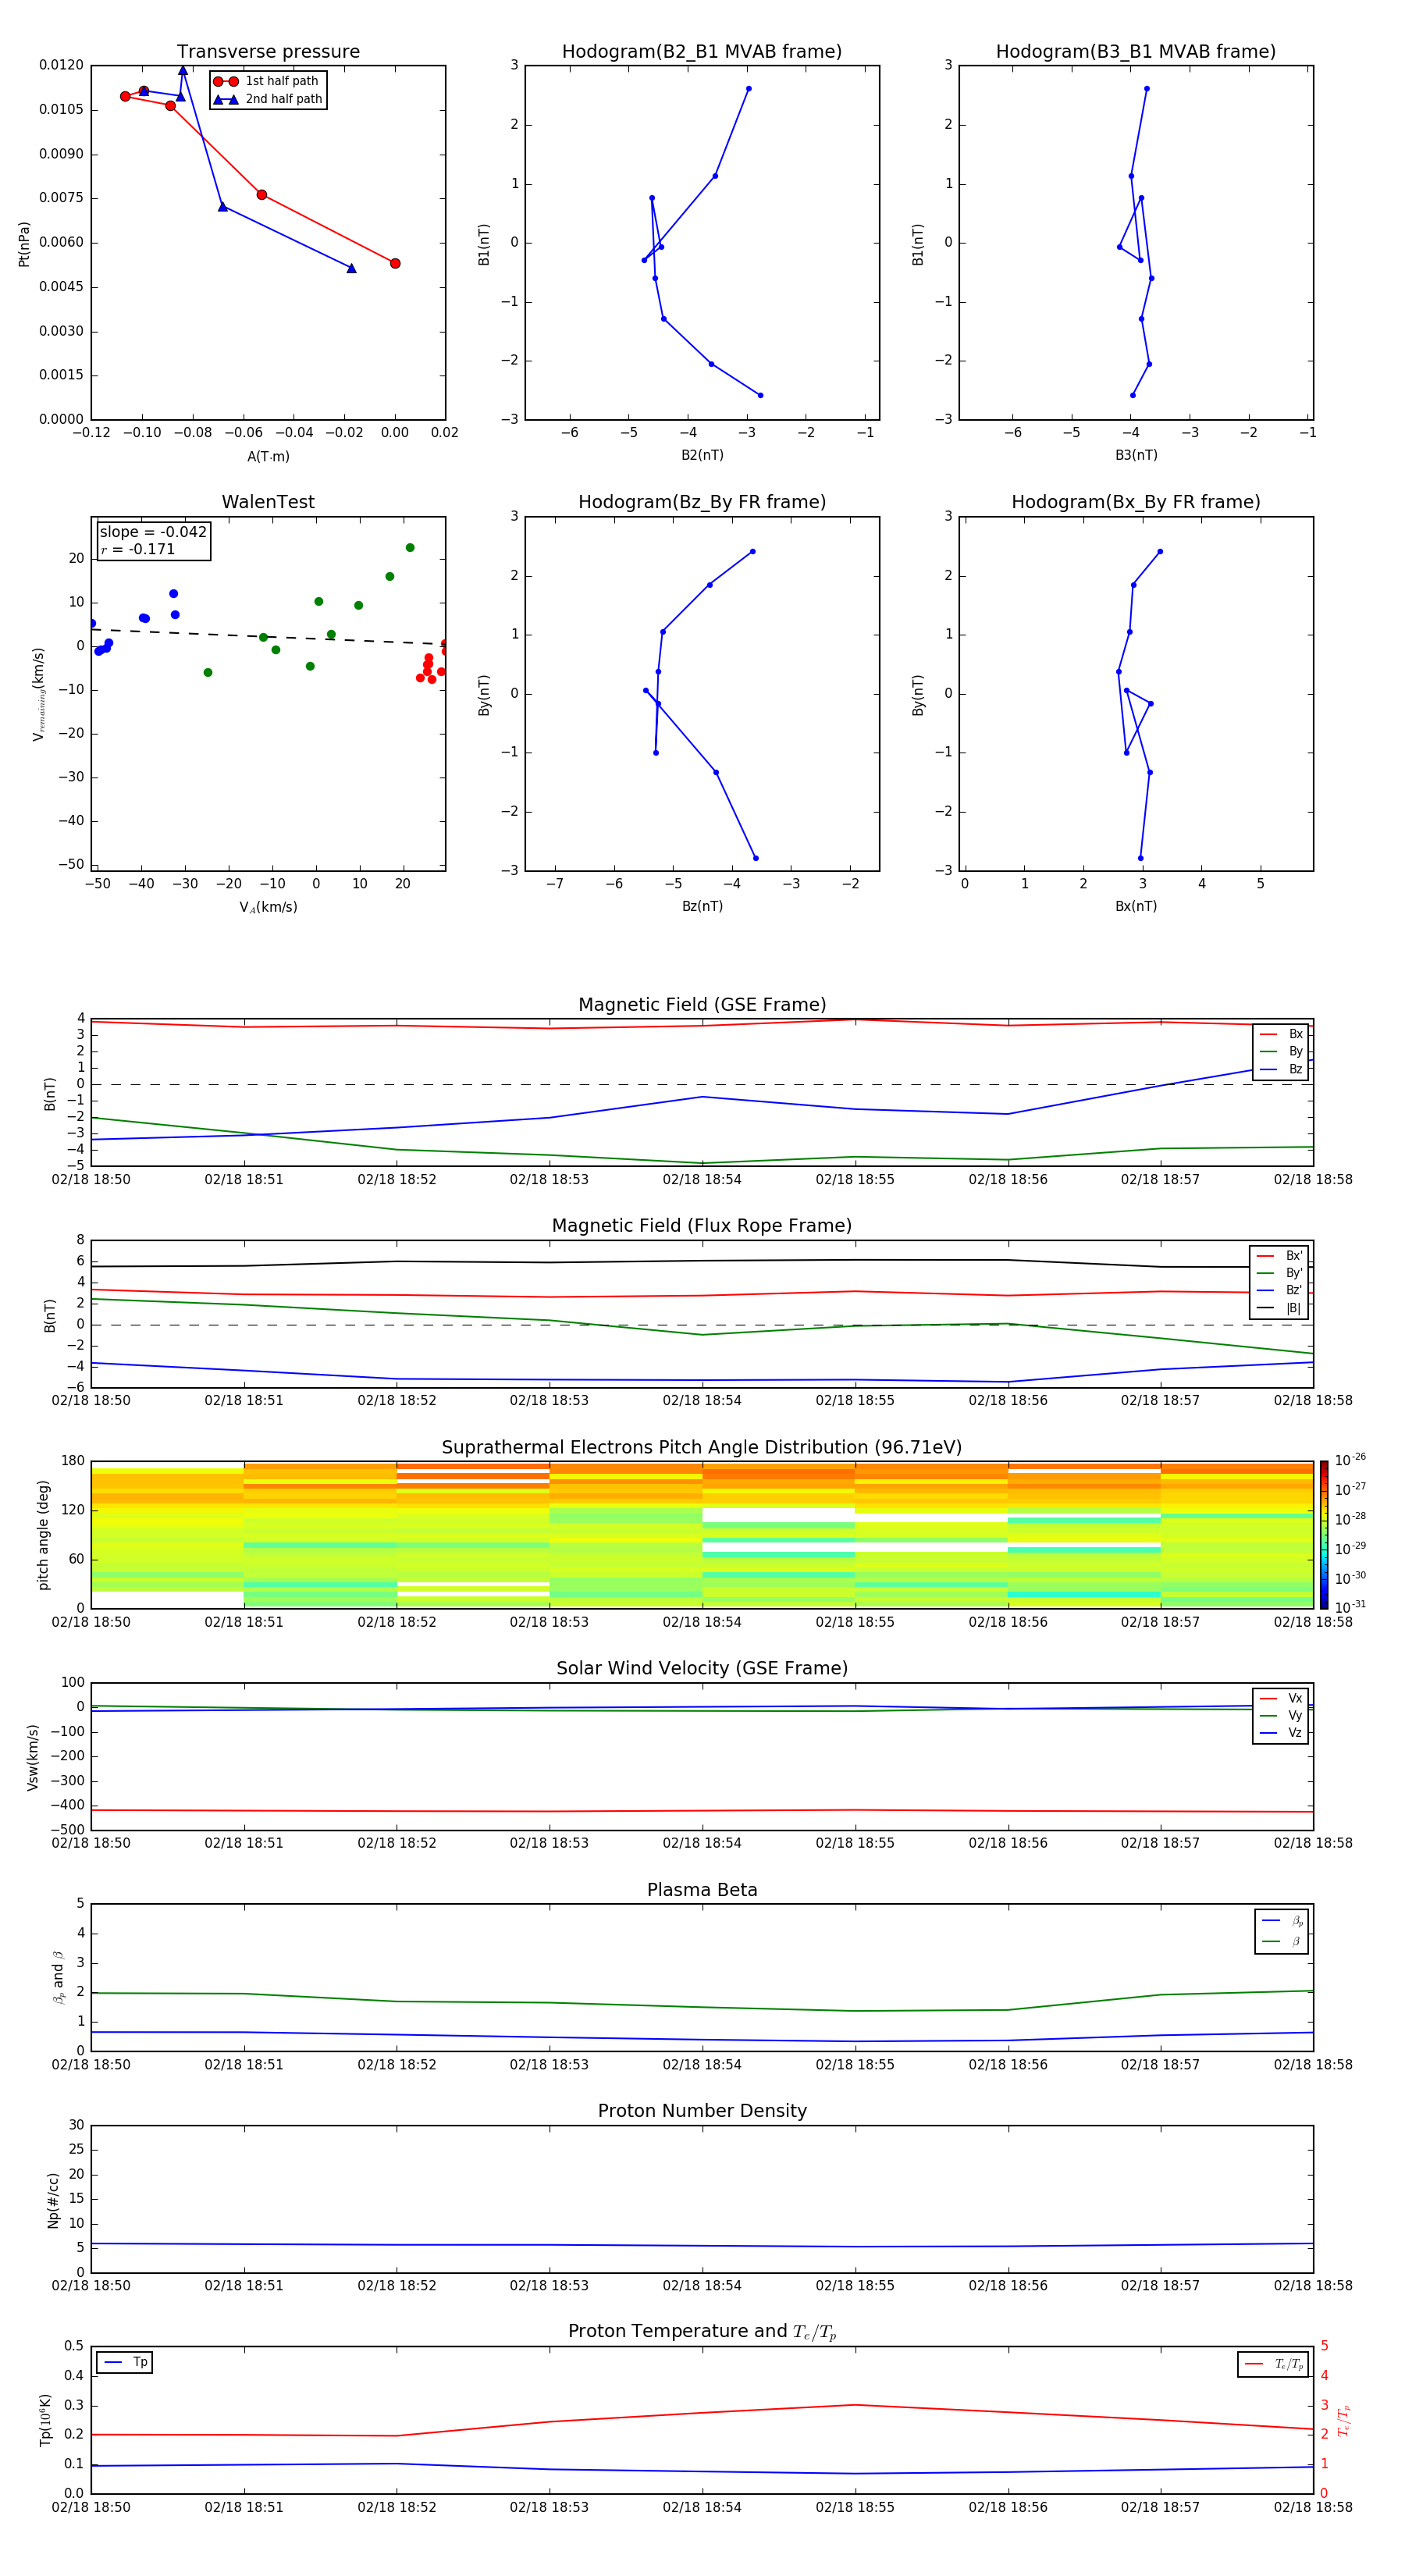Click the pitch angle color scale bar

tap(1324, 1534)
